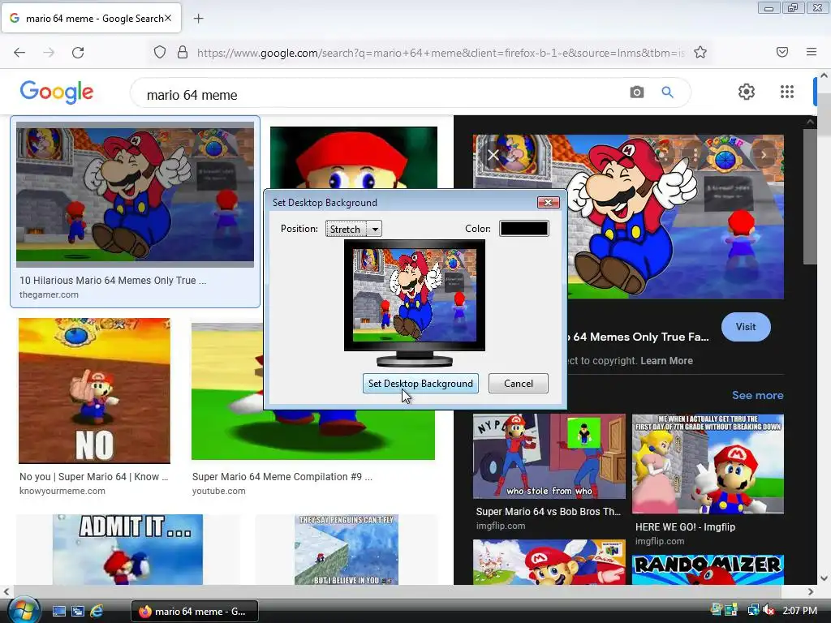This screenshot has height=623, width=831.
Task: Select the mario 64 meme taskbar button
Action: 194,612
